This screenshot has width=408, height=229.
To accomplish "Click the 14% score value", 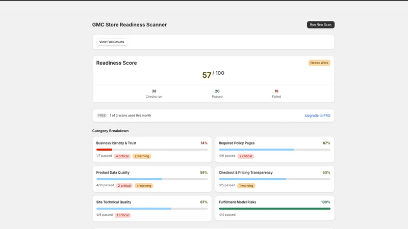I will point(204,143).
